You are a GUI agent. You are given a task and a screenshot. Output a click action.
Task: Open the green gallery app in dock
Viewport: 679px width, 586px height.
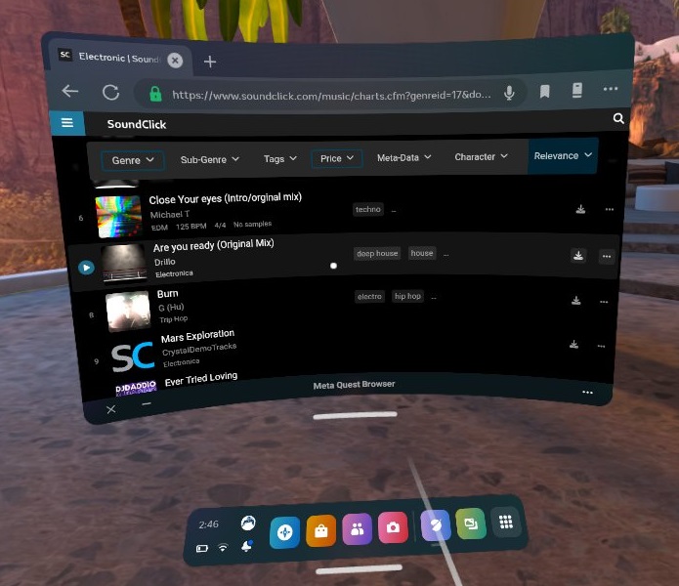pos(471,523)
